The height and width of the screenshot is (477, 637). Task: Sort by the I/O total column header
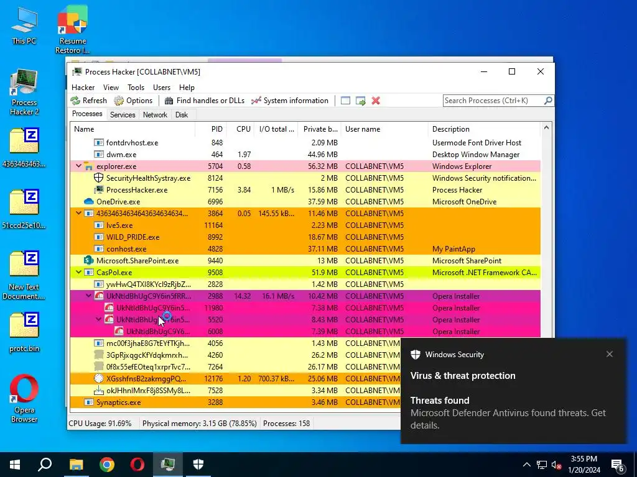point(276,129)
